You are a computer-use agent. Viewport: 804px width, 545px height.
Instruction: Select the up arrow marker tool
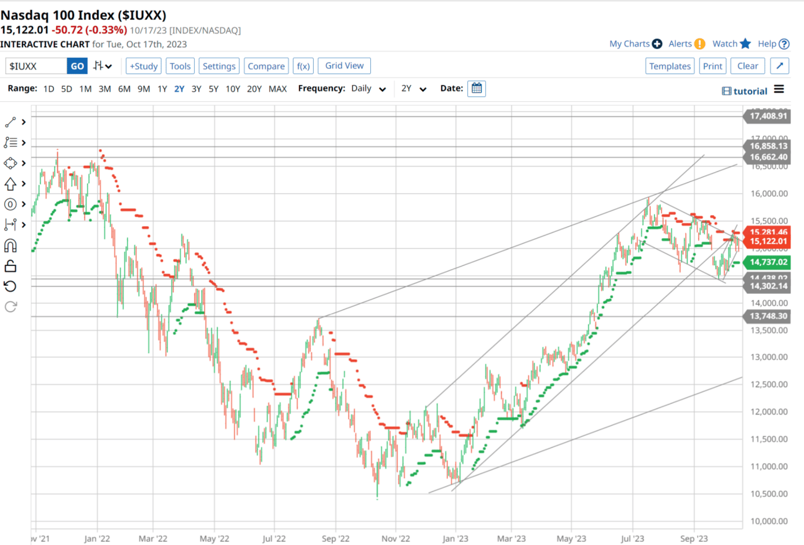[10, 183]
